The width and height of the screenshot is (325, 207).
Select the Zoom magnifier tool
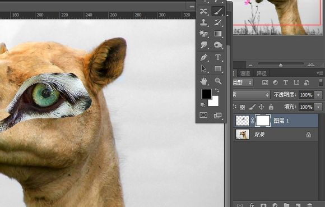click(x=218, y=81)
